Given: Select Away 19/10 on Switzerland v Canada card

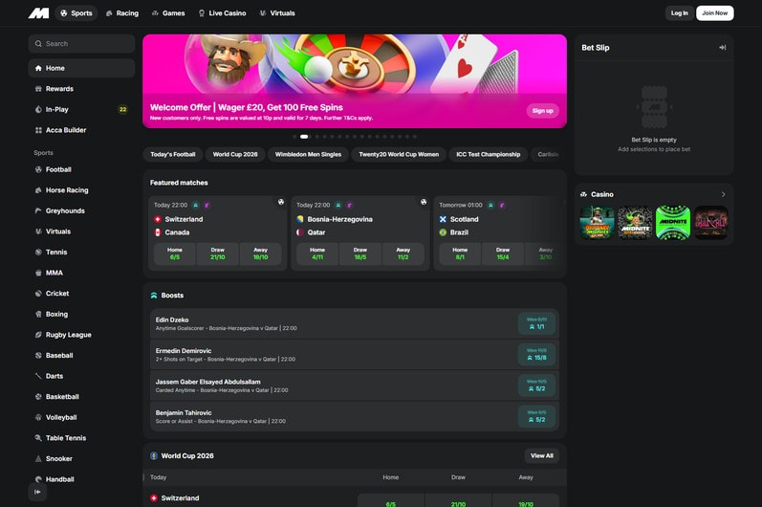Looking at the screenshot, I should pos(260,253).
